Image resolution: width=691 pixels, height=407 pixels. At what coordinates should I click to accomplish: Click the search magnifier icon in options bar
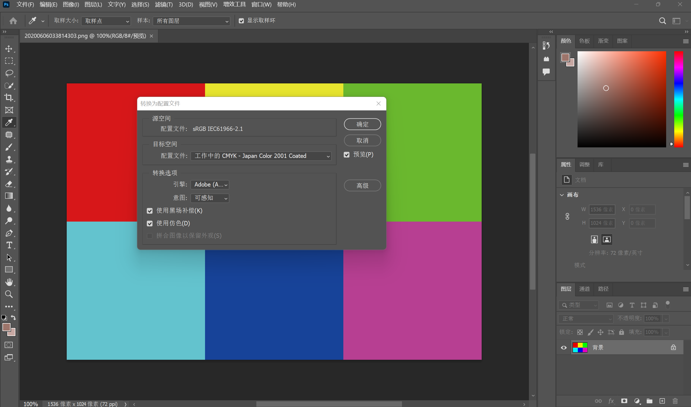[x=662, y=21]
